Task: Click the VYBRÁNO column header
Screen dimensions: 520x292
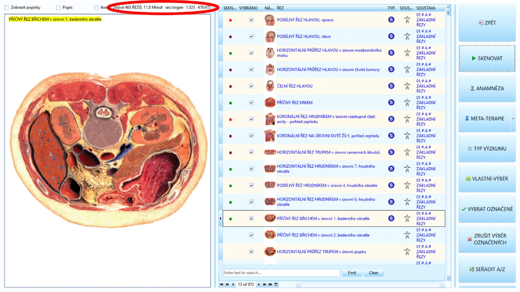Action: coord(250,8)
